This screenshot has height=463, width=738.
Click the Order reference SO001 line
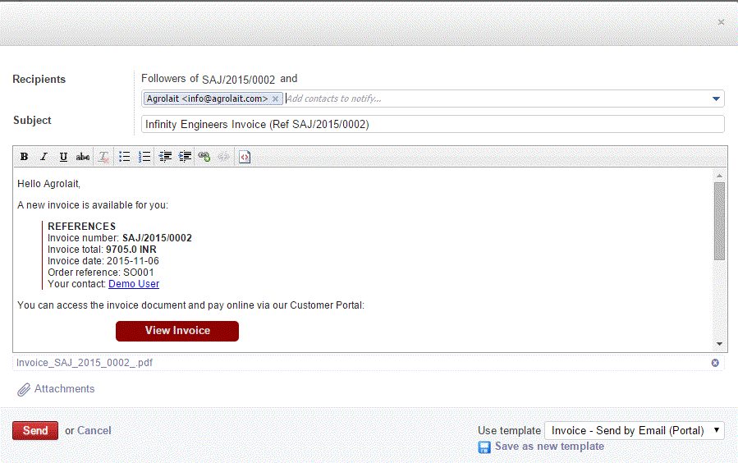coord(101,273)
